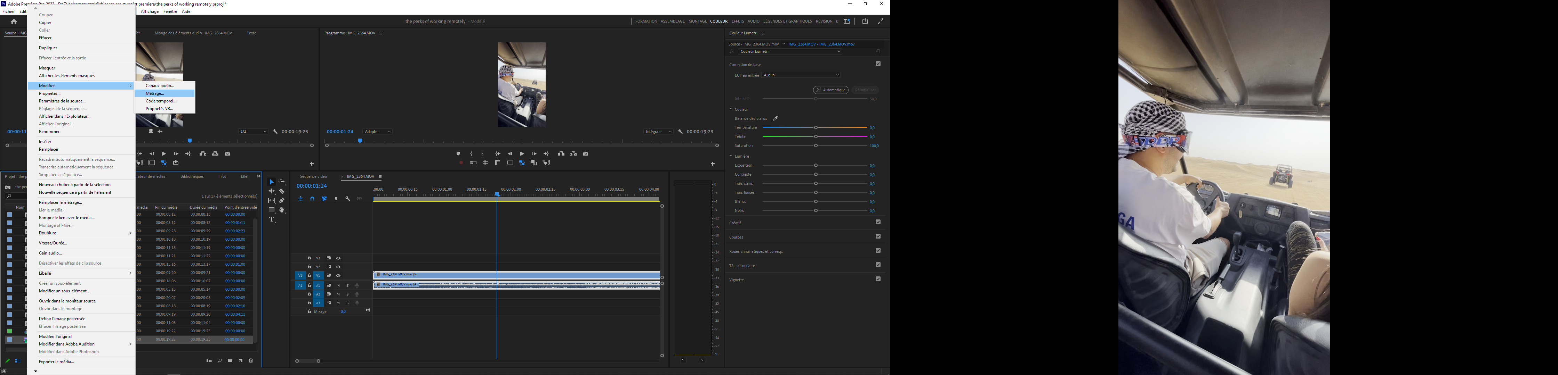The image size is (1558, 375).
Task: Click the Program monitor Add Marker button
Action: [x=458, y=154]
